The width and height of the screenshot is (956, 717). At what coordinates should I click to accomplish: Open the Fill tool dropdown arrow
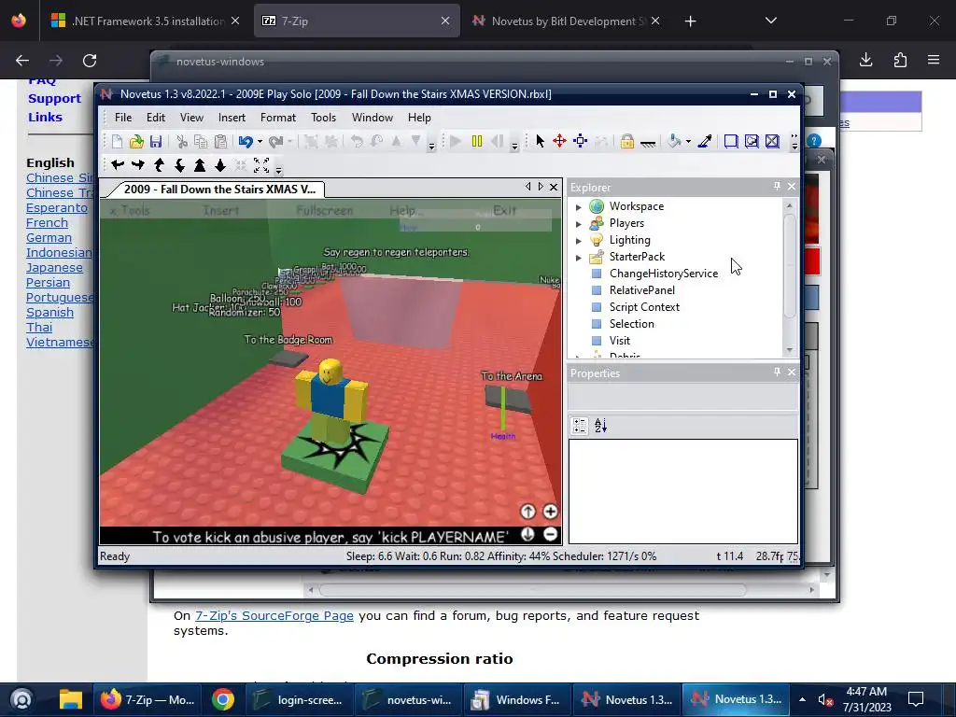click(x=688, y=142)
